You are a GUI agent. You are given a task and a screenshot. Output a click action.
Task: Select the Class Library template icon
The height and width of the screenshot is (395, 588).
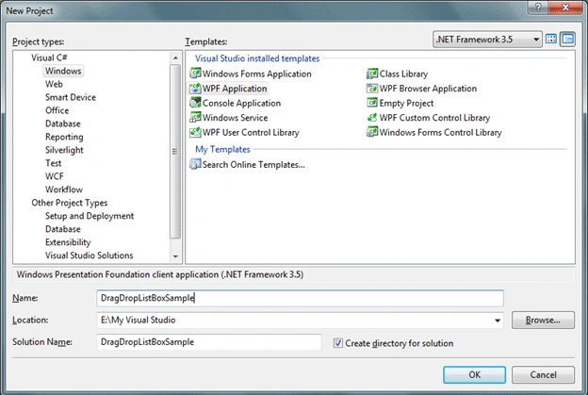coord(372,74)
